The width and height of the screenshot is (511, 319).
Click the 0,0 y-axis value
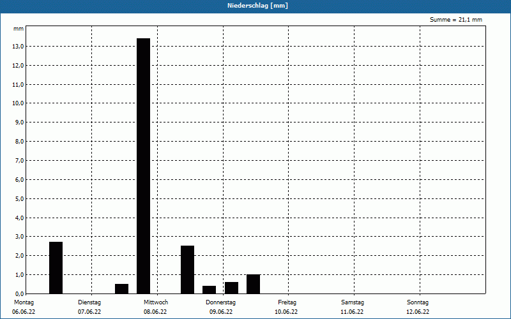(x=19, y=294)
